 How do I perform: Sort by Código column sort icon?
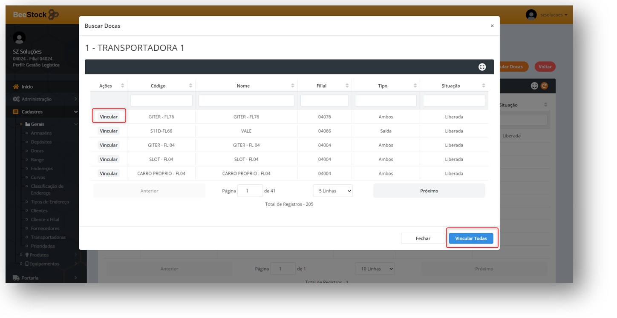point(190,86)
